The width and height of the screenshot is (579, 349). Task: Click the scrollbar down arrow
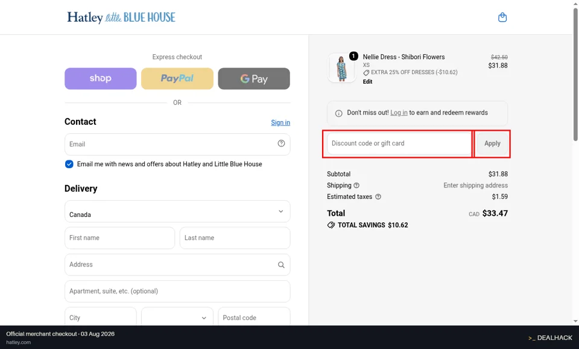click(575, 321)
